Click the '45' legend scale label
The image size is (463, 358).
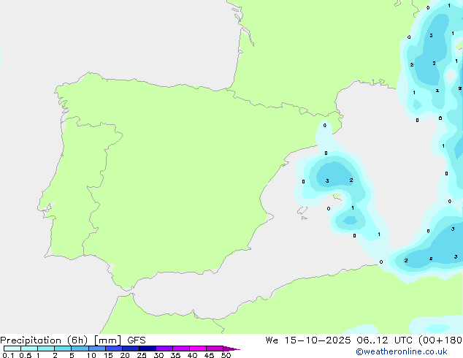tap(209, 355)
